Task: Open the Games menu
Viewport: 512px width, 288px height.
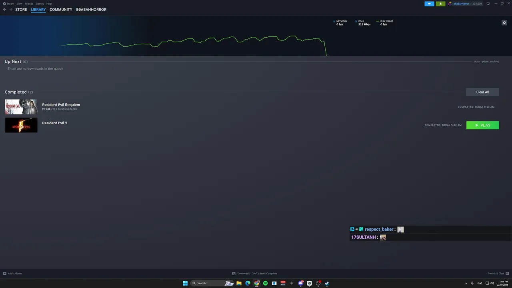Action: pyautogui.click(x=40, y=4)
